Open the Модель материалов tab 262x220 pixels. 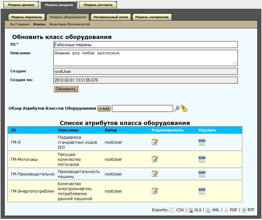[152, 17]
